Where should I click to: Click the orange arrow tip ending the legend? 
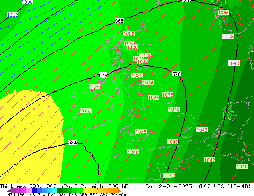tap(119, 191)
